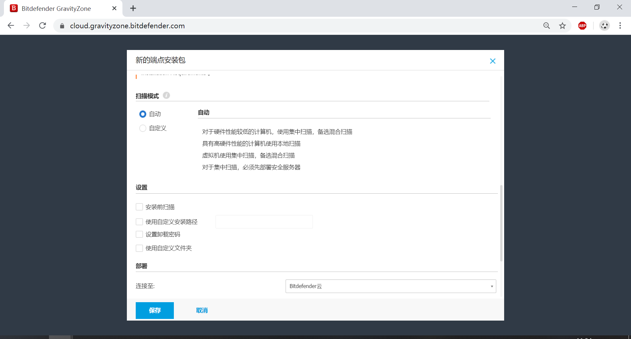Click the Bitdefender tab favicon
Viewport: 631px width, 339px height.
coord(14,8)
